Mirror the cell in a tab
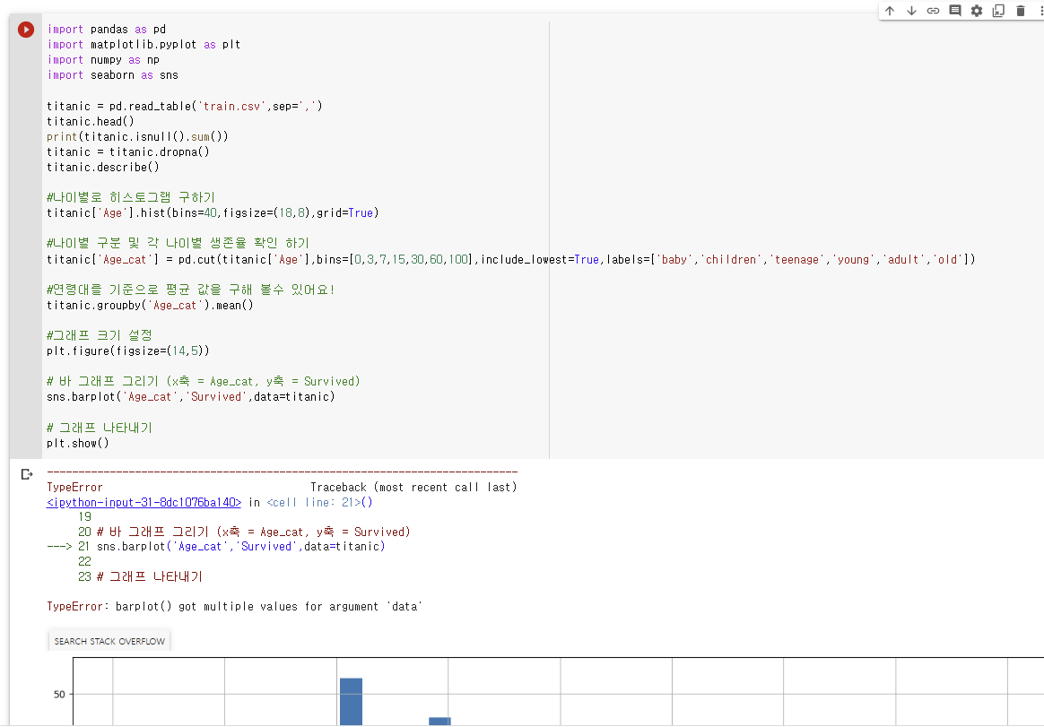The width and height of the screenshot is (1044, 727). (998, 11)
